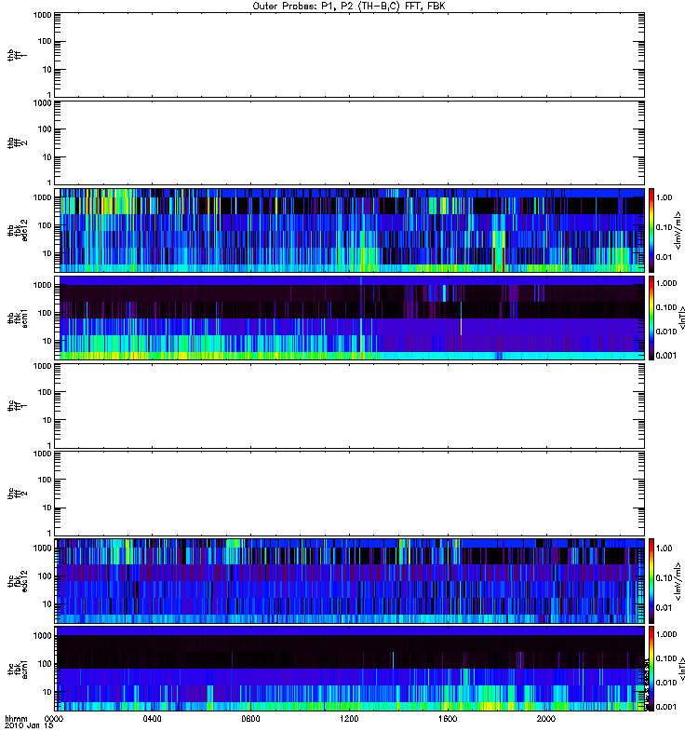Click the thb fbk edc12 spectrogram panel

(349, 230)
